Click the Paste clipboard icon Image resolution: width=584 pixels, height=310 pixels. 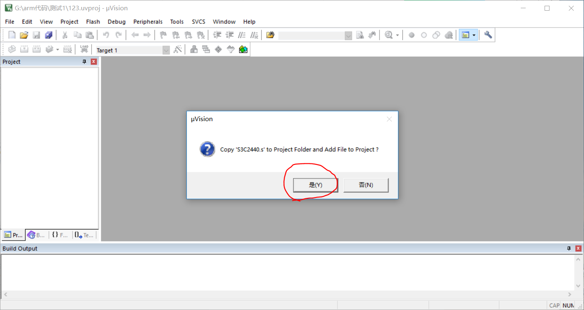(90, 35)
